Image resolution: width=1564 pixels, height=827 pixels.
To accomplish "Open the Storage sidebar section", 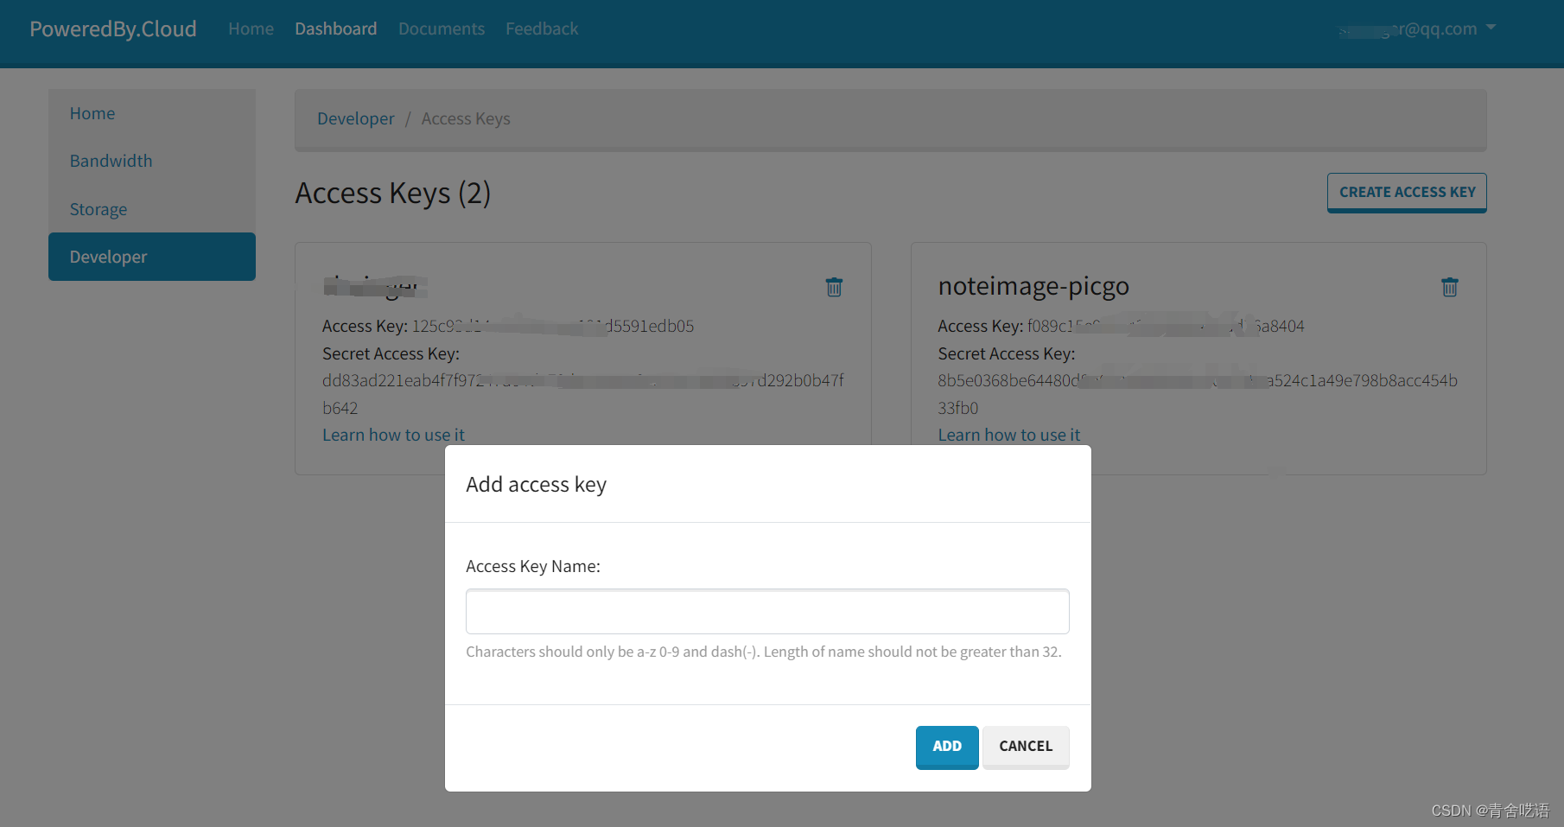I will [x=98, y=209].
